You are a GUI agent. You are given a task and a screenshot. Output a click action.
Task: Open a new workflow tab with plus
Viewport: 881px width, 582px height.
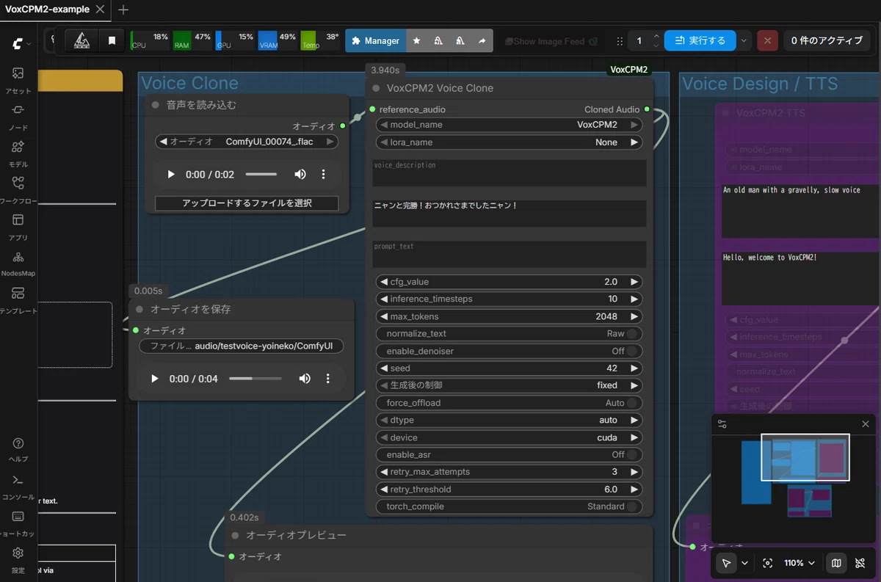123,10
